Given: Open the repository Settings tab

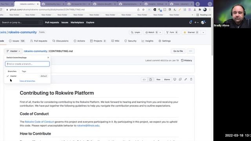Looking at the screenshot, I should [165, 41].
